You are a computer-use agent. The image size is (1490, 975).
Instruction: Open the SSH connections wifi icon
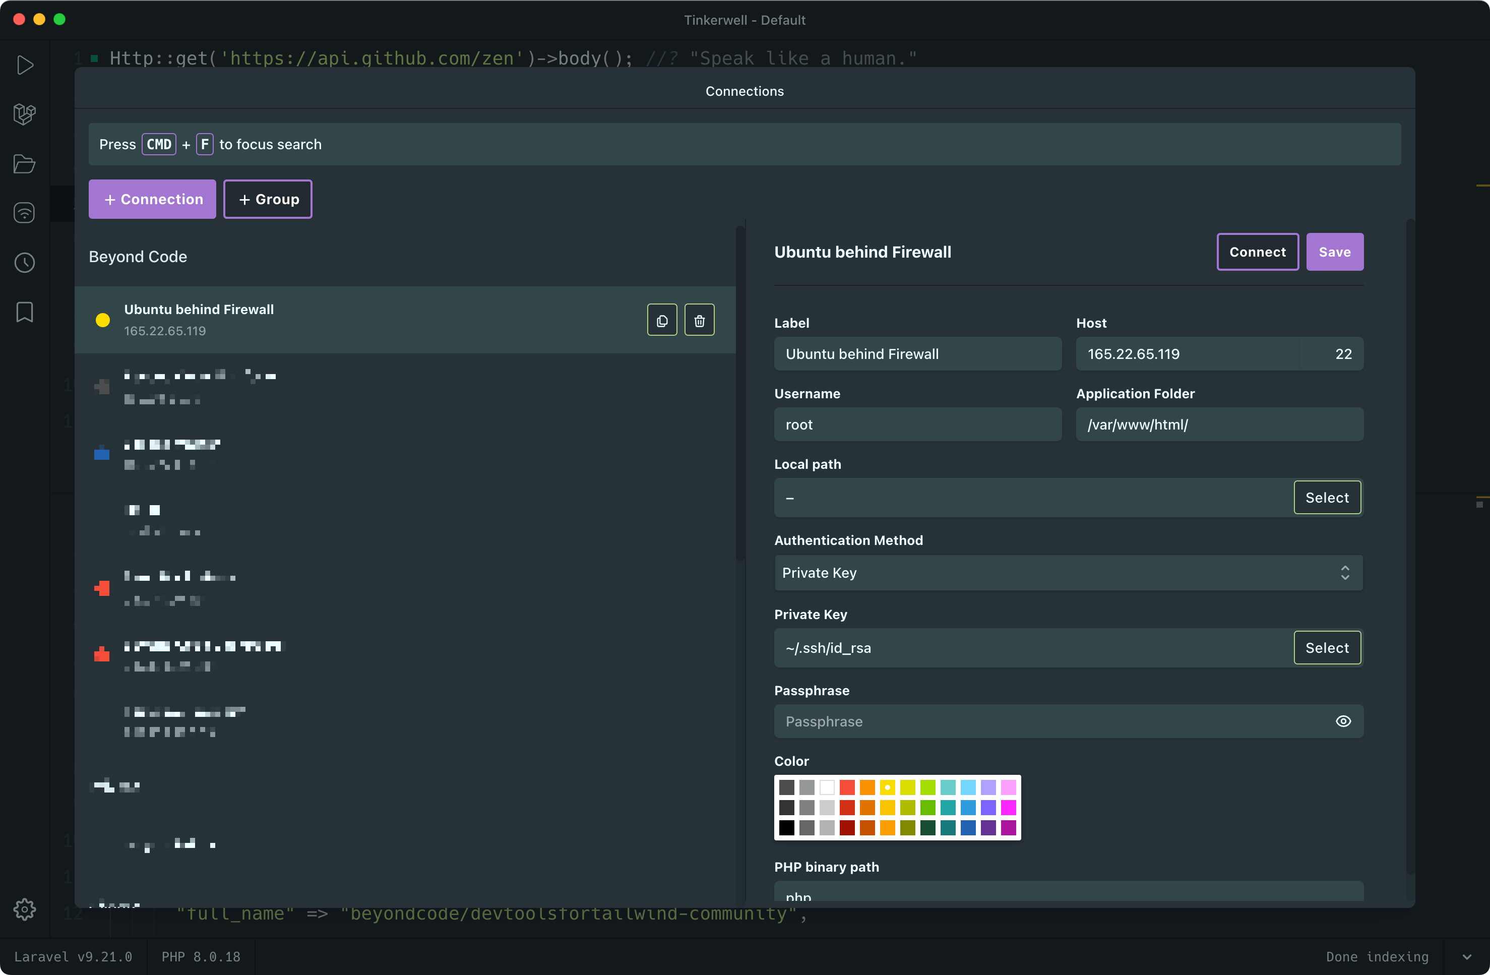(x=24, y=213)
